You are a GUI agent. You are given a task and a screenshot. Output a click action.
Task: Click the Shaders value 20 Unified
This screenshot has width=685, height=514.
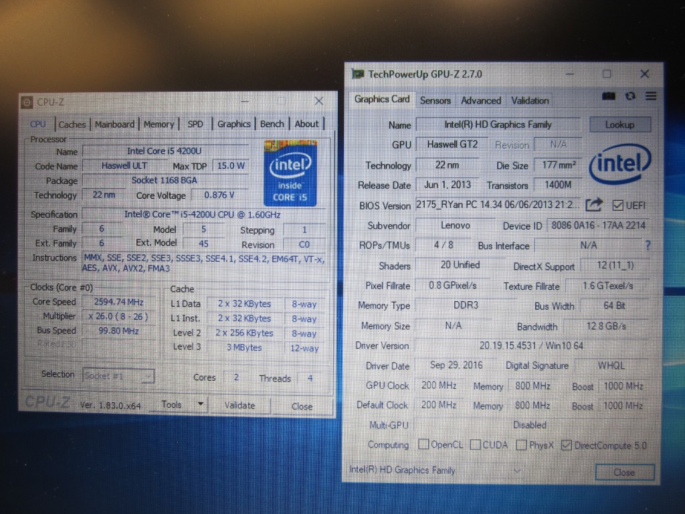click(x=460, y=265)
